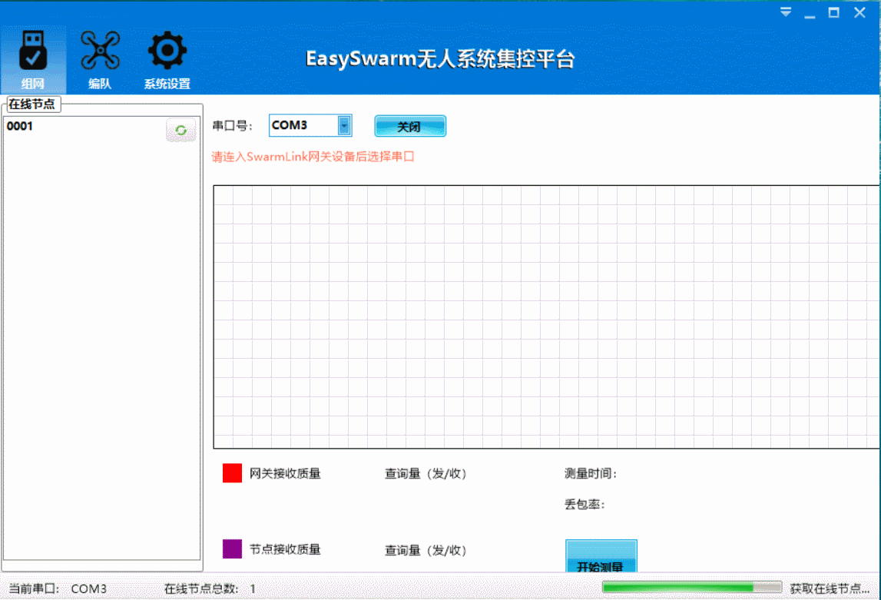The width and height of the screenshot is (881, 600).
Task: Click the red 网关接收质量 color swatch
Action: [x=232, y=473]
